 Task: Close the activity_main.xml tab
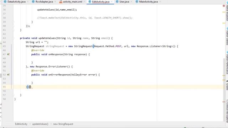84,2
